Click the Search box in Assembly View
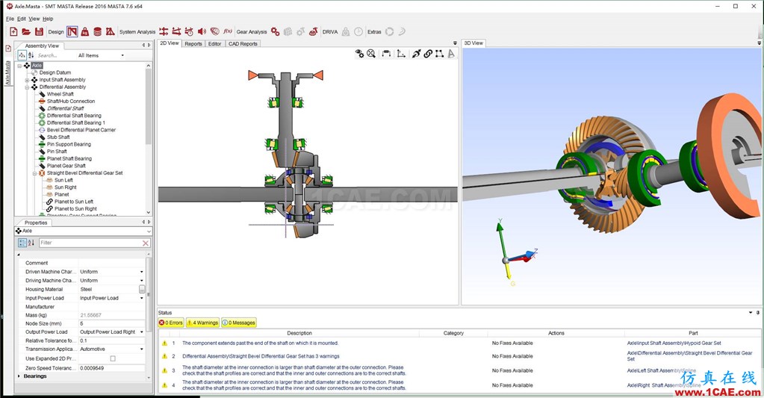The height and width of the screenshot is (398, 764). click(55, 55)
